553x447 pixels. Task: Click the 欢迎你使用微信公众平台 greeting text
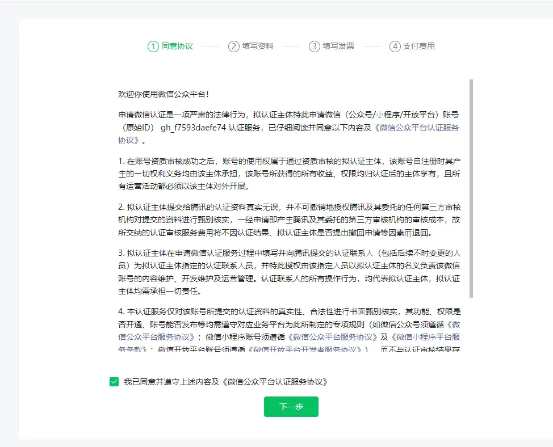[x=164, y=94]
